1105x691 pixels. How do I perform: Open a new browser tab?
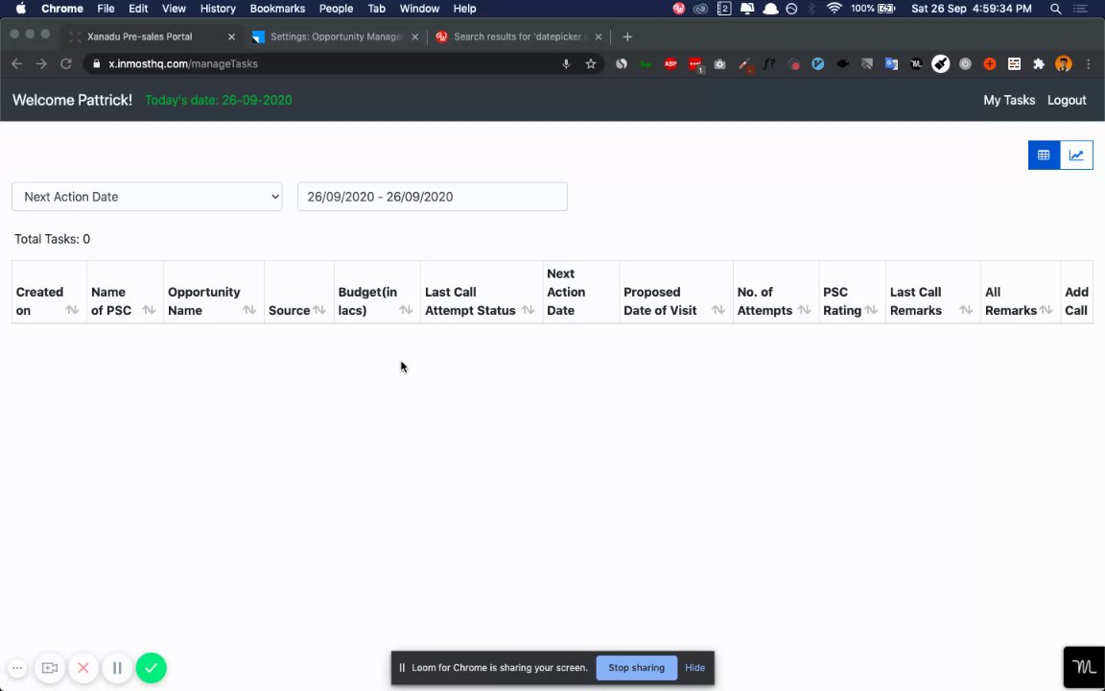(x=627, y=36)
